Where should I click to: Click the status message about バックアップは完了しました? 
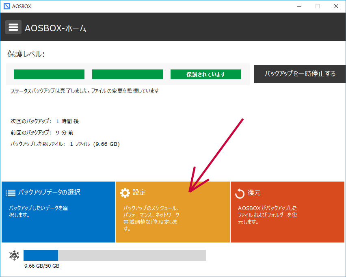85,91
